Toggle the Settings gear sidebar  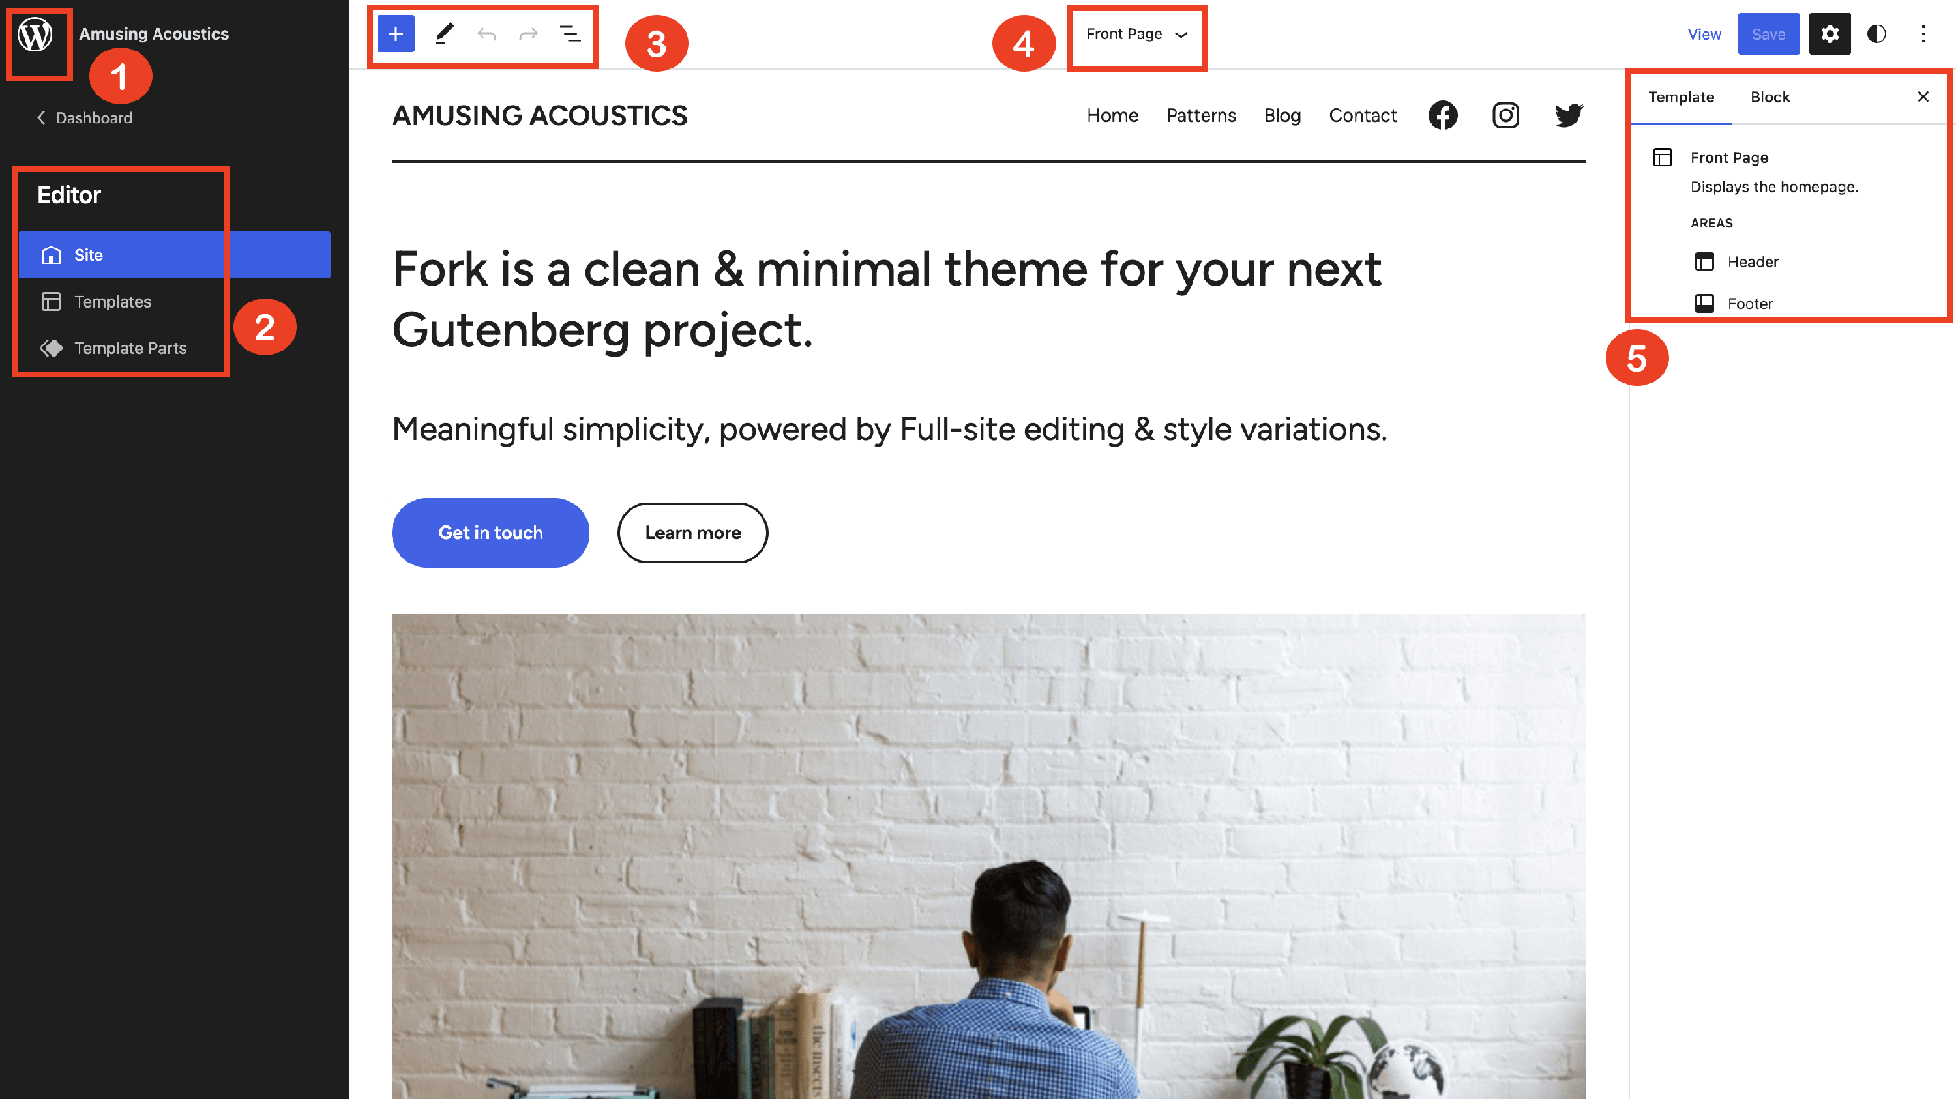pos(1830,34)
